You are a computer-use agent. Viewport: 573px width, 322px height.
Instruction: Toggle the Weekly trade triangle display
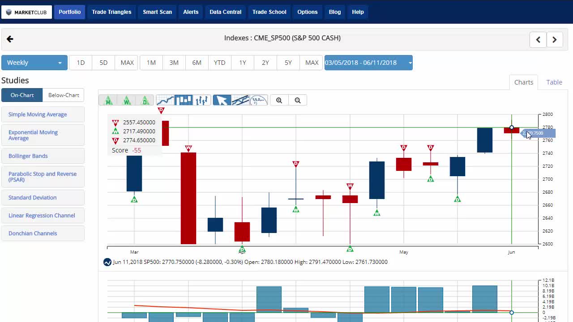click(127, 100)
